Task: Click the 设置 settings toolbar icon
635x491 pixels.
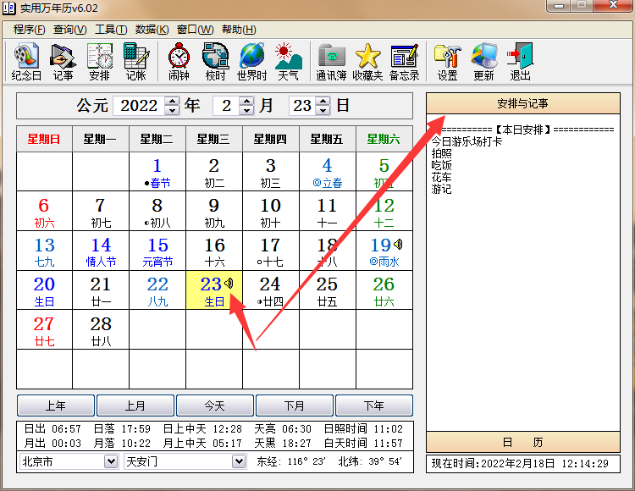Action: [447, 62]
